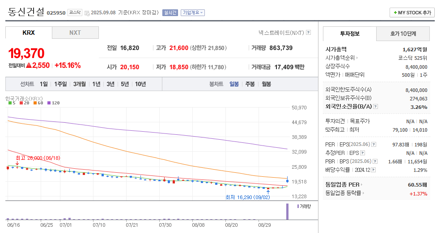Screen dimensions: 437x233
Task: Click the purple 120-day moving average legend
Action: point(54,103)
